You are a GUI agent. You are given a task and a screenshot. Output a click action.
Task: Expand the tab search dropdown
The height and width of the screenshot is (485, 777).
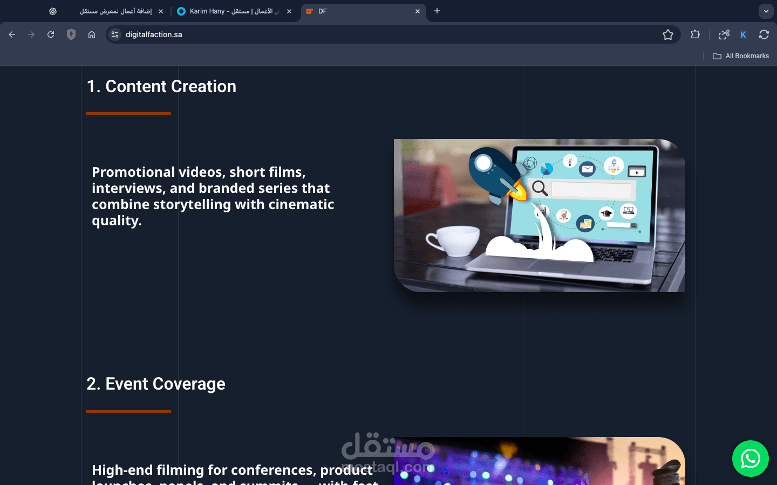pos(766,11)
